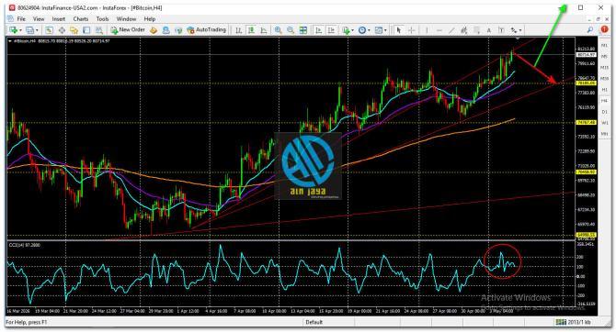Click the signals icon before AutoTrading
This screenshot has height=332, width=616.
click(178, 30)
